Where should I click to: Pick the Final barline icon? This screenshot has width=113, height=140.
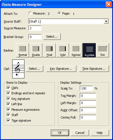pos(49,50)
